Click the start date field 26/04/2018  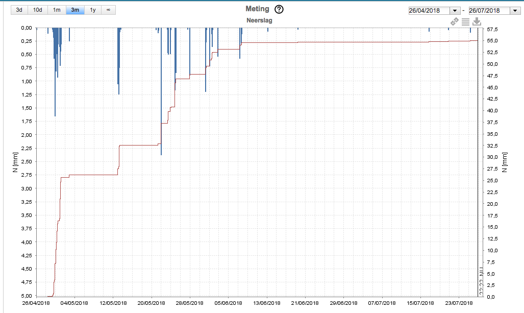[x=429, y=11]
